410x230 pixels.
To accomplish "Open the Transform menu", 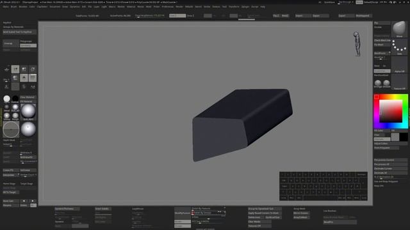I will coord(234,7).
